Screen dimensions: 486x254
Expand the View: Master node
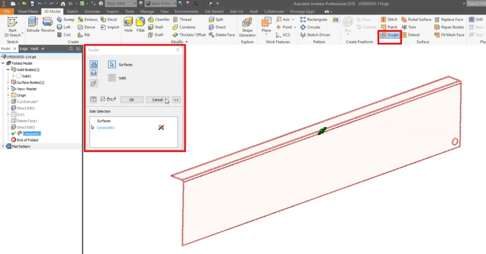tap(8, 89)
